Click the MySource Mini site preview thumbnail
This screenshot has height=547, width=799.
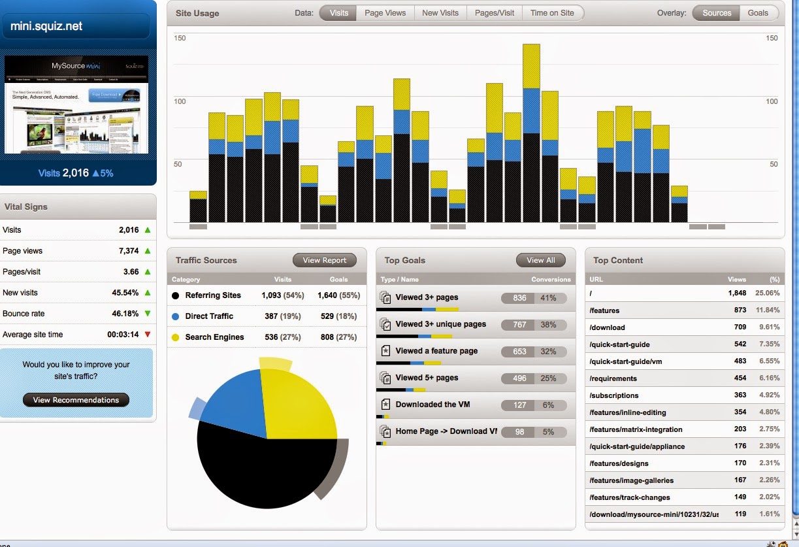(77, 105)
